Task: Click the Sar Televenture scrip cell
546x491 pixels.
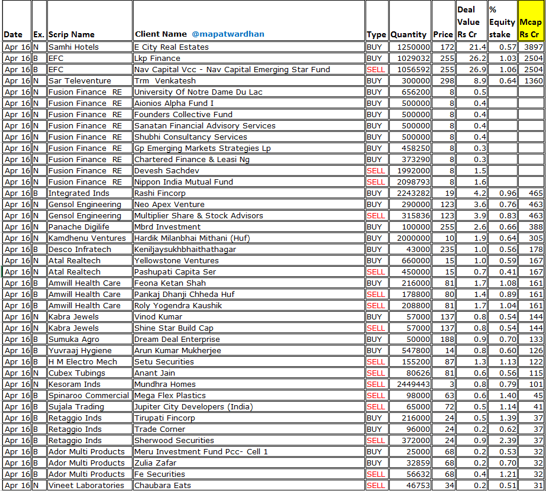Action: pos(90,81)
